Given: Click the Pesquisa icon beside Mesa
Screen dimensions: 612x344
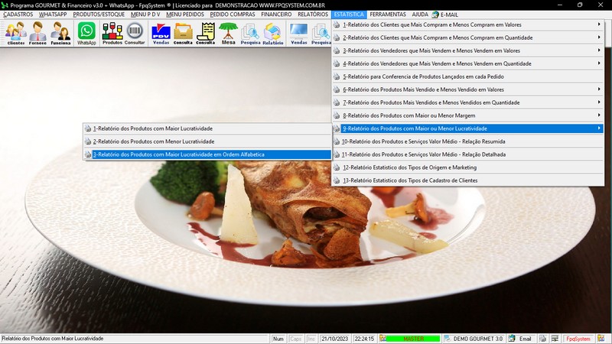Looking at the screenshot, I should pos(250,33).
